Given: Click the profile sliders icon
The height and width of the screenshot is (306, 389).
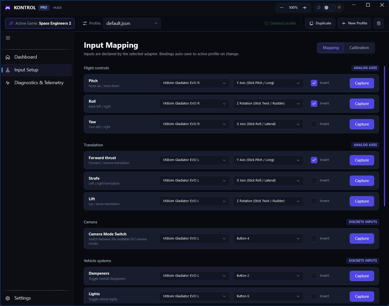Looking at the screenshot, I should [x=85, y=23].
